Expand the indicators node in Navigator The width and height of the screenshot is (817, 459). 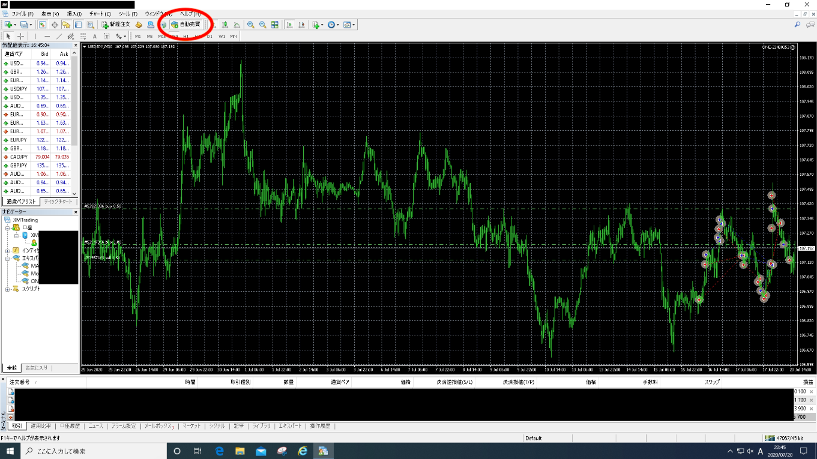[x=8, y=250]
